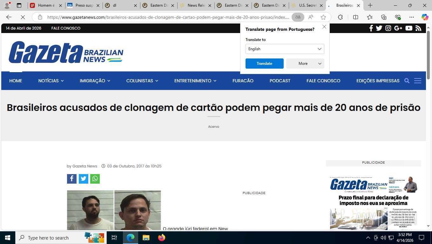Viewport: 432px width, 244px height.
Task: Switch to the 'News Rele' tab
Action: pyautogui.click(x=196, y=5)
